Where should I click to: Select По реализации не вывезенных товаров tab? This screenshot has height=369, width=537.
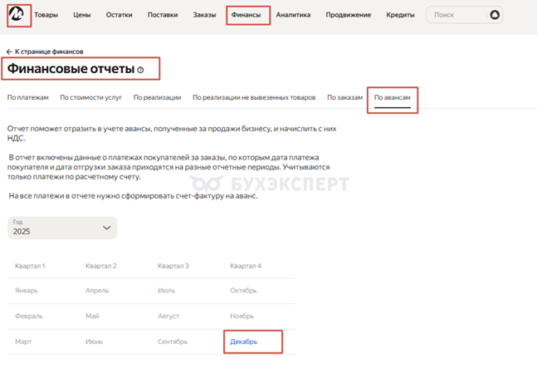(x=254, y=97)
